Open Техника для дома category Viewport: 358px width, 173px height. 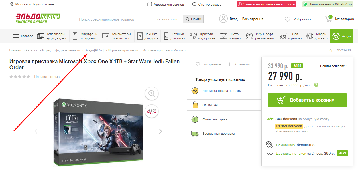pyautogui.click(x=147, y=36)
